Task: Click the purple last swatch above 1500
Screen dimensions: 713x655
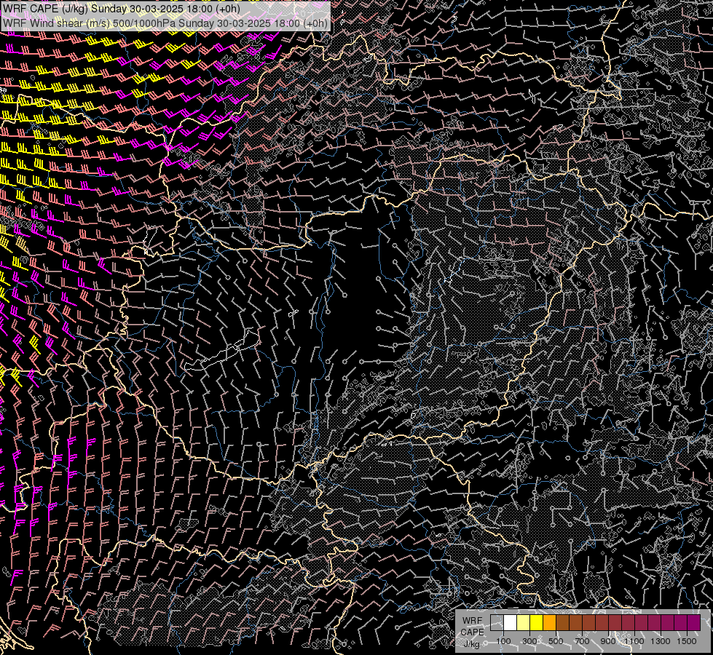Action: [x=694, y=623]
